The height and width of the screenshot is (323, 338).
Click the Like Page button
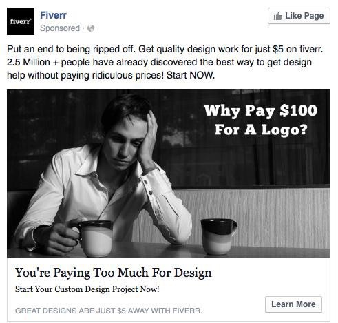299,16
